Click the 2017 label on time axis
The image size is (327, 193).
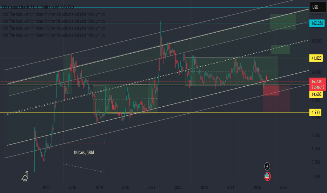pyautogui.click(x=46, y=188)
